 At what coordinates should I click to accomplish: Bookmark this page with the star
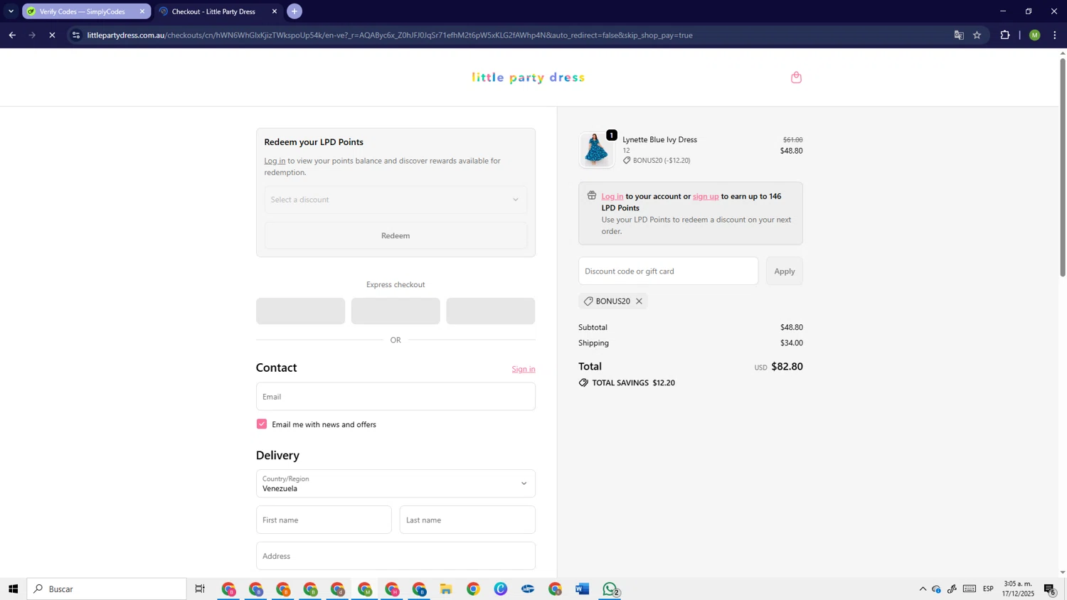point(977,35)
